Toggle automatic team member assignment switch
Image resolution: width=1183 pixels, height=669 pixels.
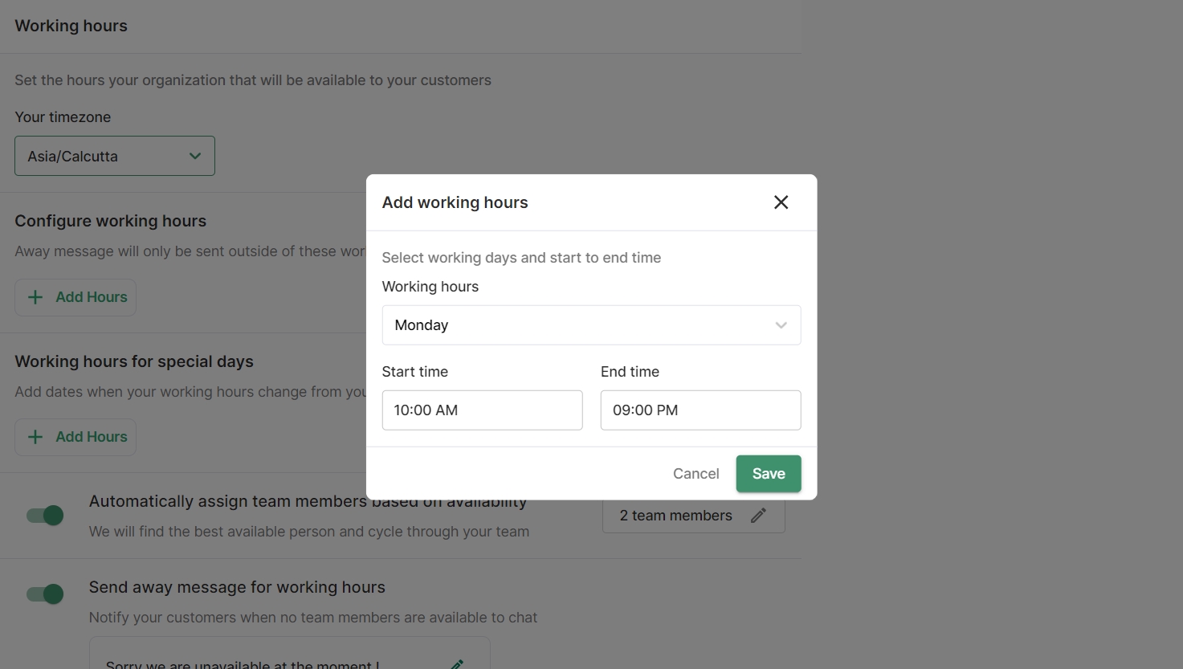[x=45, y=516]
